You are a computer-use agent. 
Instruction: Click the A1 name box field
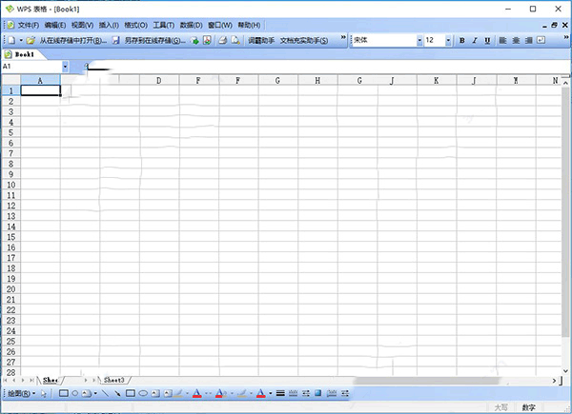click(31, 67)
